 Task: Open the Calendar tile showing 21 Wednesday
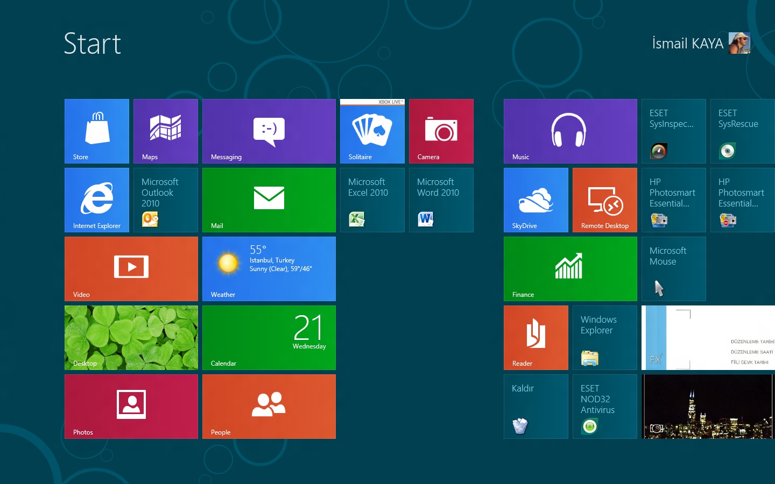(x=269, y=338)
